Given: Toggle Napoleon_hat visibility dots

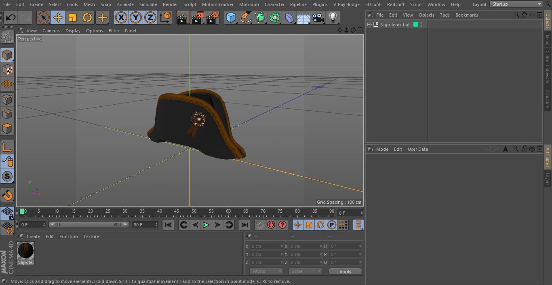Looking at the screenshot, I should click(x=421, y=25).
